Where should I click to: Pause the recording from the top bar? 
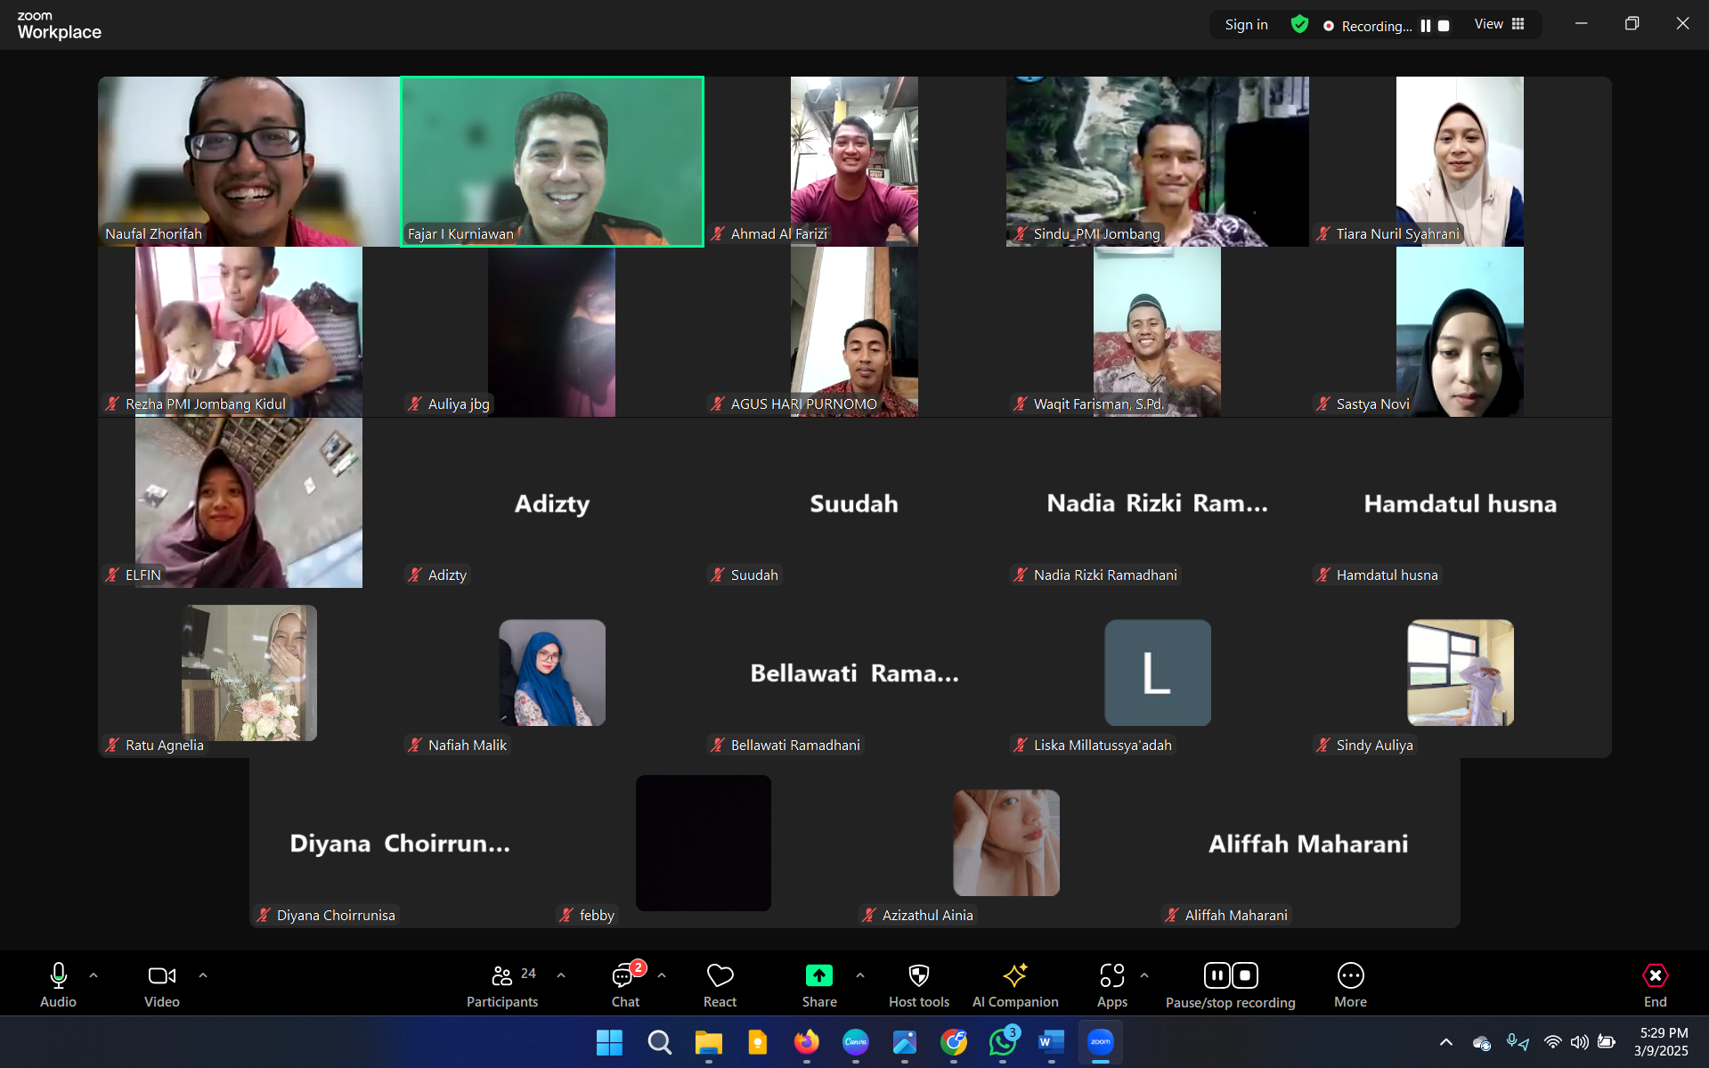1426,26
